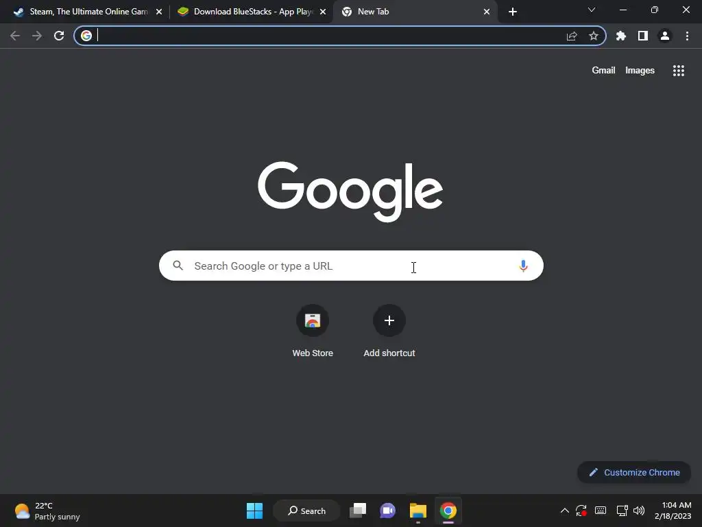This screenshot has height=527, width=702.
Task: Start voice search with microphone icon
Action: click(x=523, y=266)
